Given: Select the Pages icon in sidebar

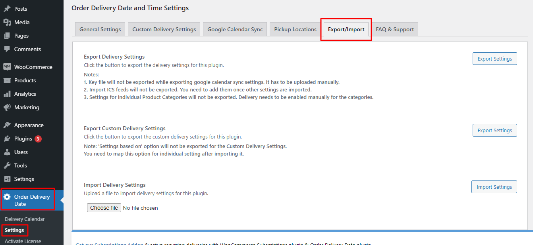Looking at the screenshot, I should click(x=9, y=36).
